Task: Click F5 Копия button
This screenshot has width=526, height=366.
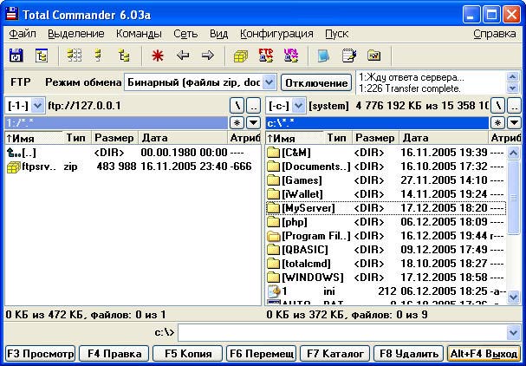Action: point(187,354)
